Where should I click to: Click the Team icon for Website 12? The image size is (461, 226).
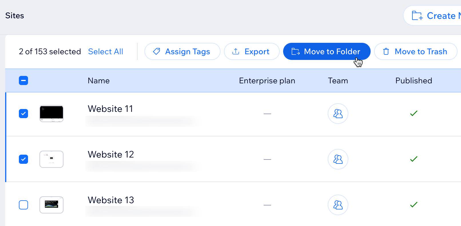tap(338, 159)
